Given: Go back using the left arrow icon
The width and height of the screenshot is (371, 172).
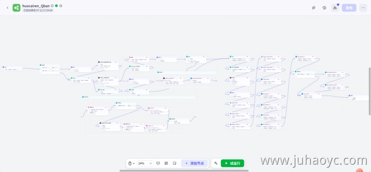Looking at the screenshot, I should [7, 8].
